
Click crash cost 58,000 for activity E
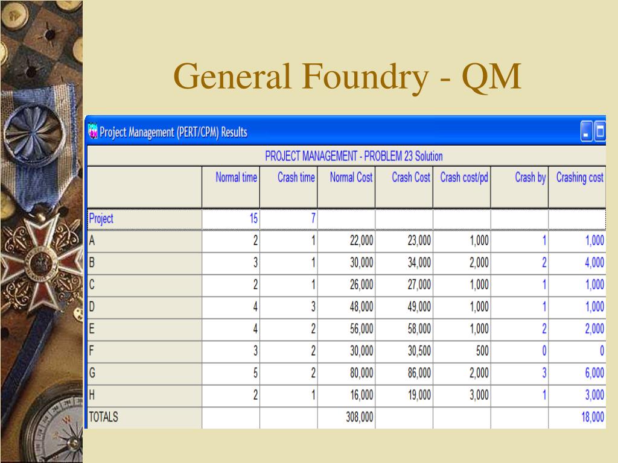tap(419, 329)
